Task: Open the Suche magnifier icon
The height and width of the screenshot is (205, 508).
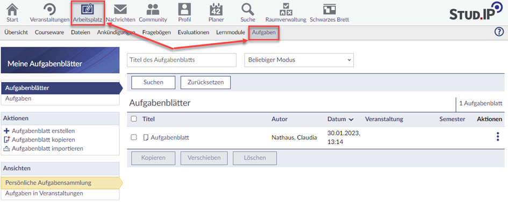Action: click(x=248, y=9)
